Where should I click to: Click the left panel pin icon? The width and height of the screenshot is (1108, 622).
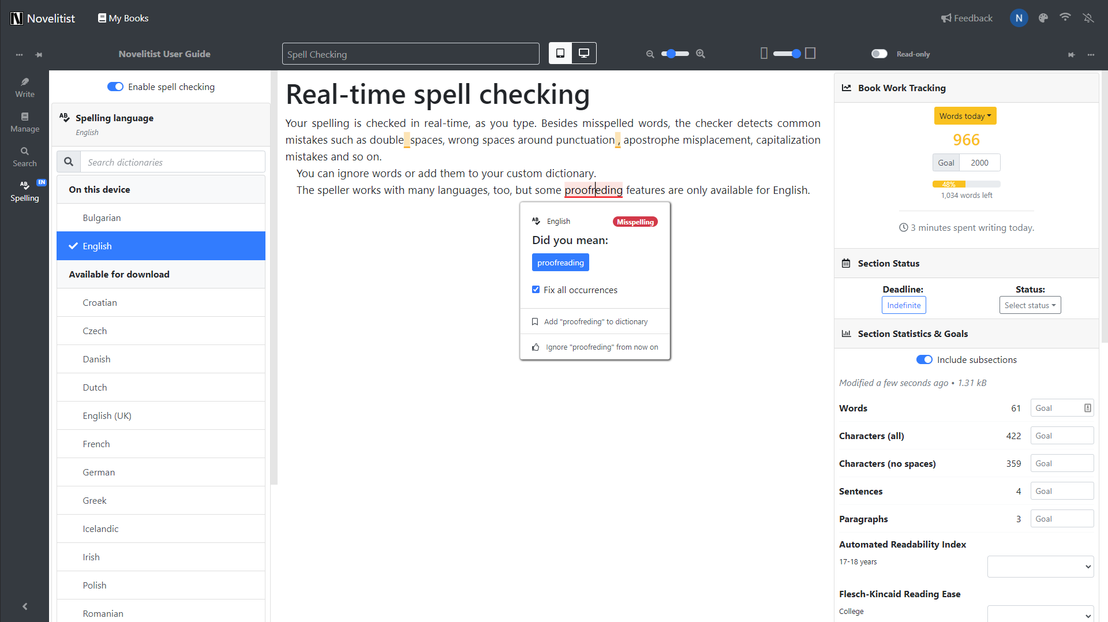(39, 54)
